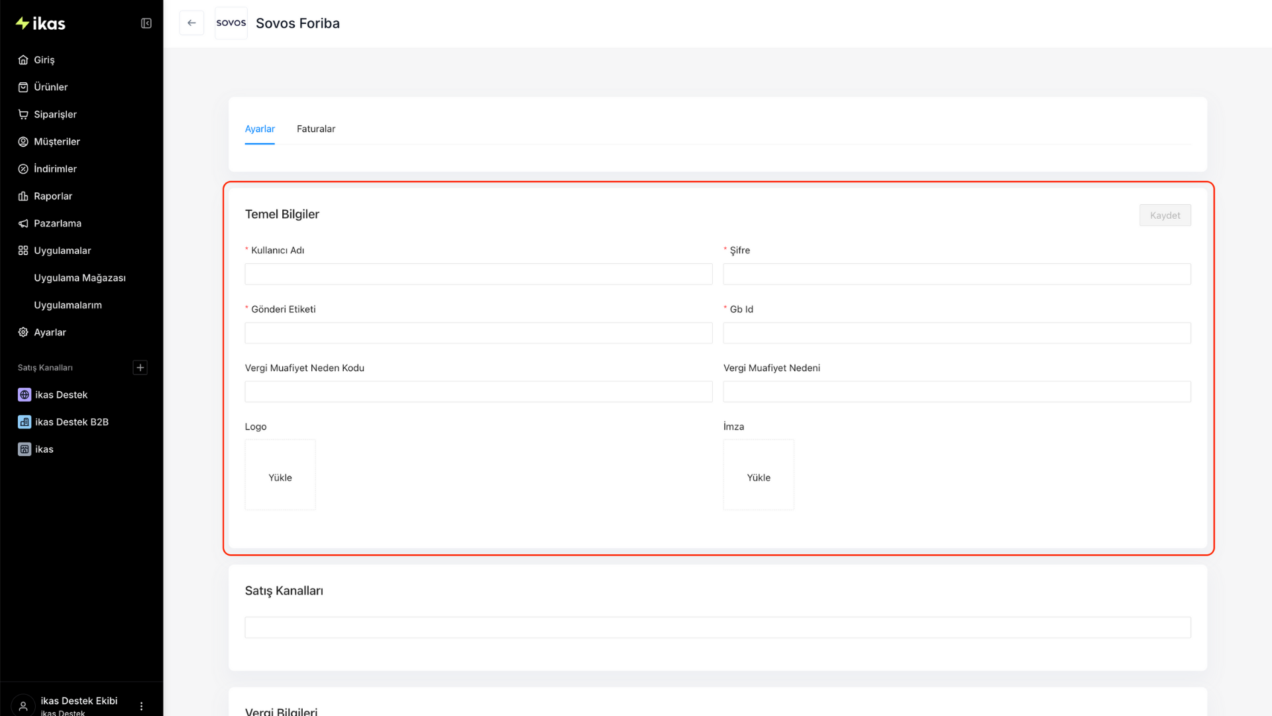Focus the Kullanıcı Adı input field
1272x716 pixels.
coord(478,274)
